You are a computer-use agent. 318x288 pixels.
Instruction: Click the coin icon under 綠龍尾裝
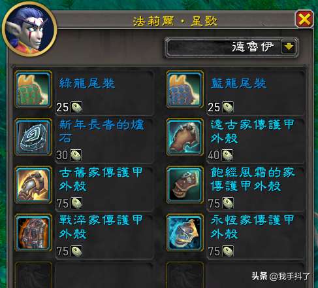[x=76, y=107]
